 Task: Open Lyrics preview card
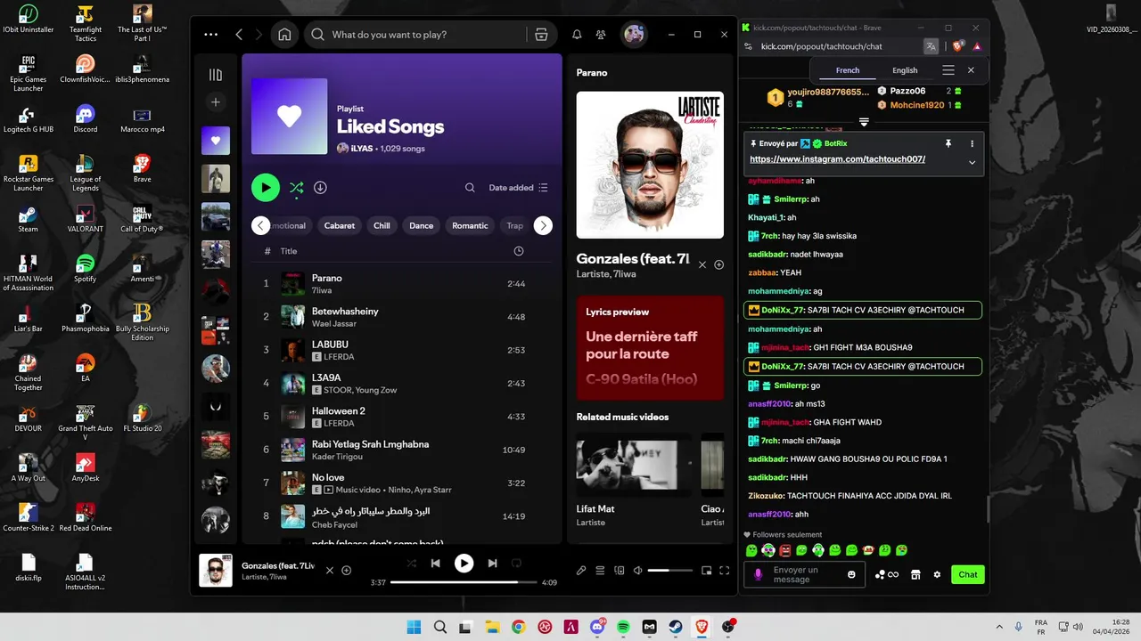pyautogui.click(x=650, y=347)
